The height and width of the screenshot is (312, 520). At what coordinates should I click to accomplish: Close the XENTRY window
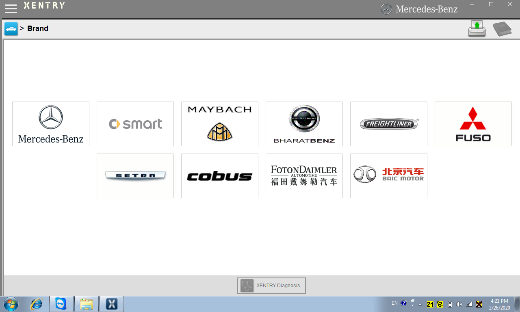coord(509,4)
